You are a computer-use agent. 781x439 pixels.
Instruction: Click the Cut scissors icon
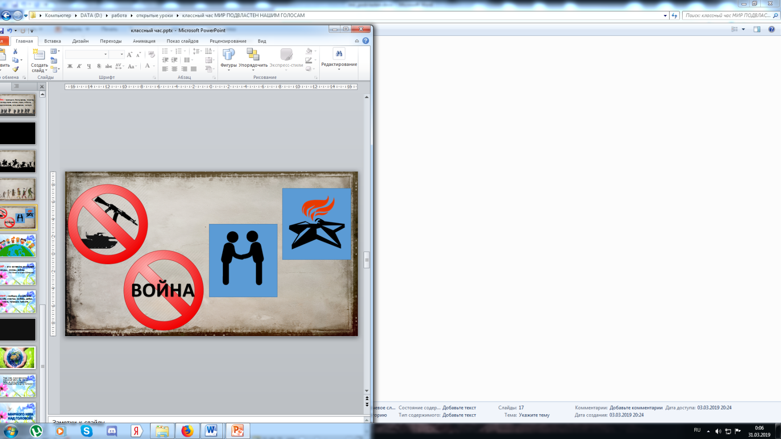tap(15, 51)
